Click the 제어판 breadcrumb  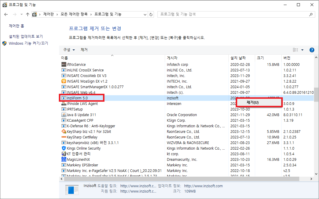coord(49,14)
